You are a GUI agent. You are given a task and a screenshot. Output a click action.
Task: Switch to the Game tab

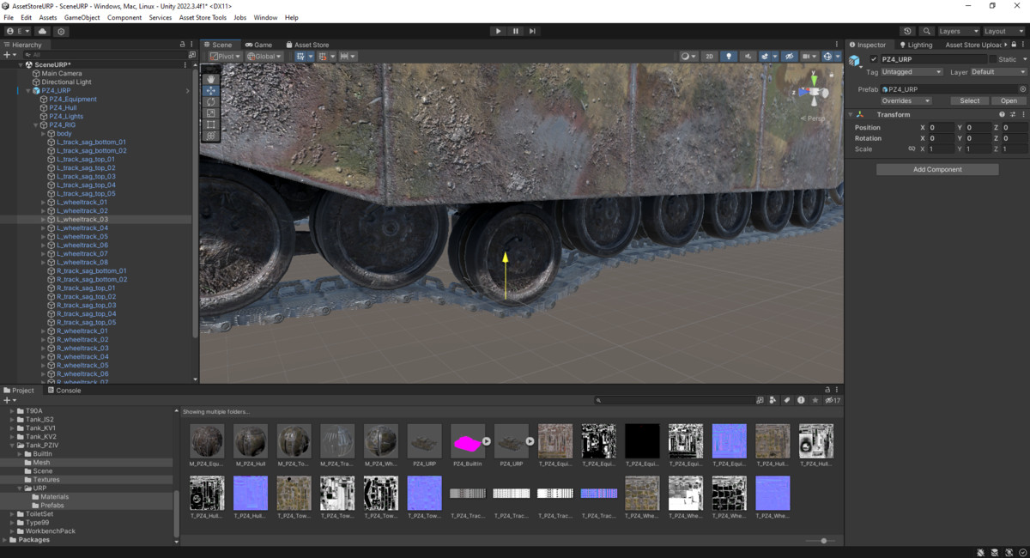pyautogui.click(x=258, y=45)
